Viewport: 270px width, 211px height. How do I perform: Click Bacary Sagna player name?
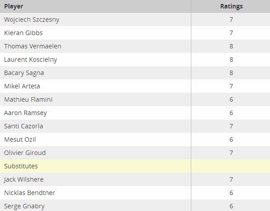(x=24, y=73)
